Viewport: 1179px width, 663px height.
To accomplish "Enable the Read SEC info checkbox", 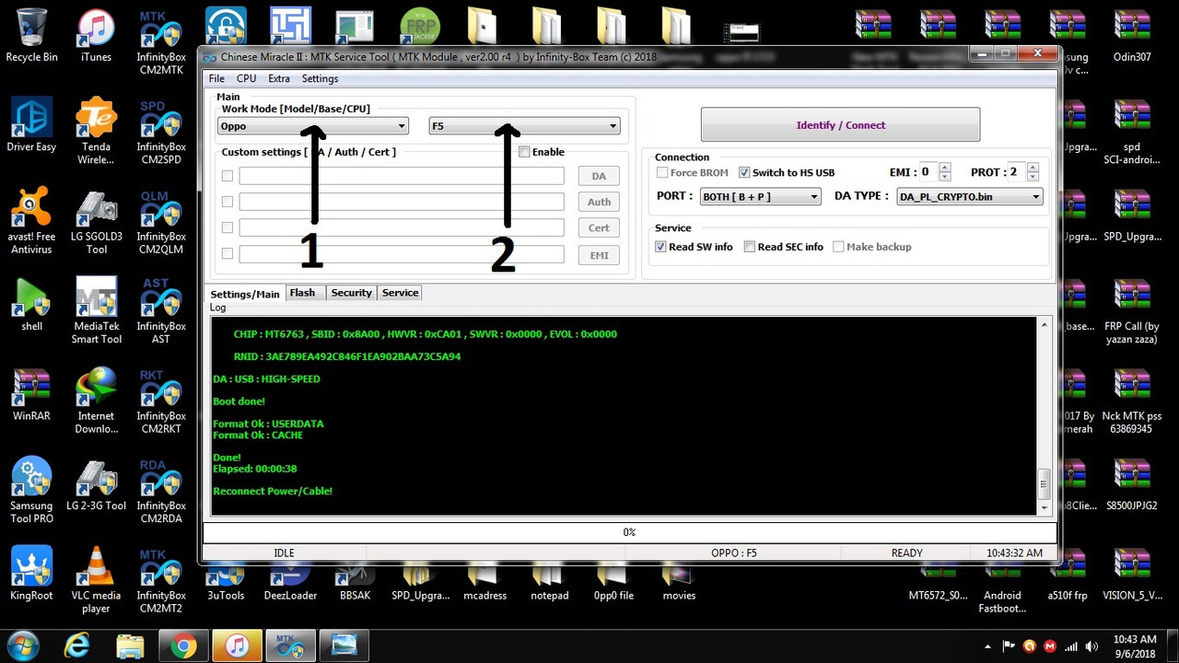I will point(750,247).
